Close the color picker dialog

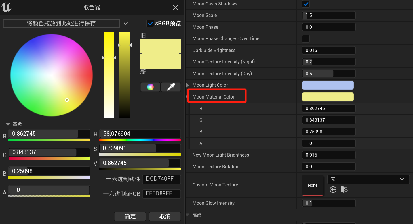[175, 8]
